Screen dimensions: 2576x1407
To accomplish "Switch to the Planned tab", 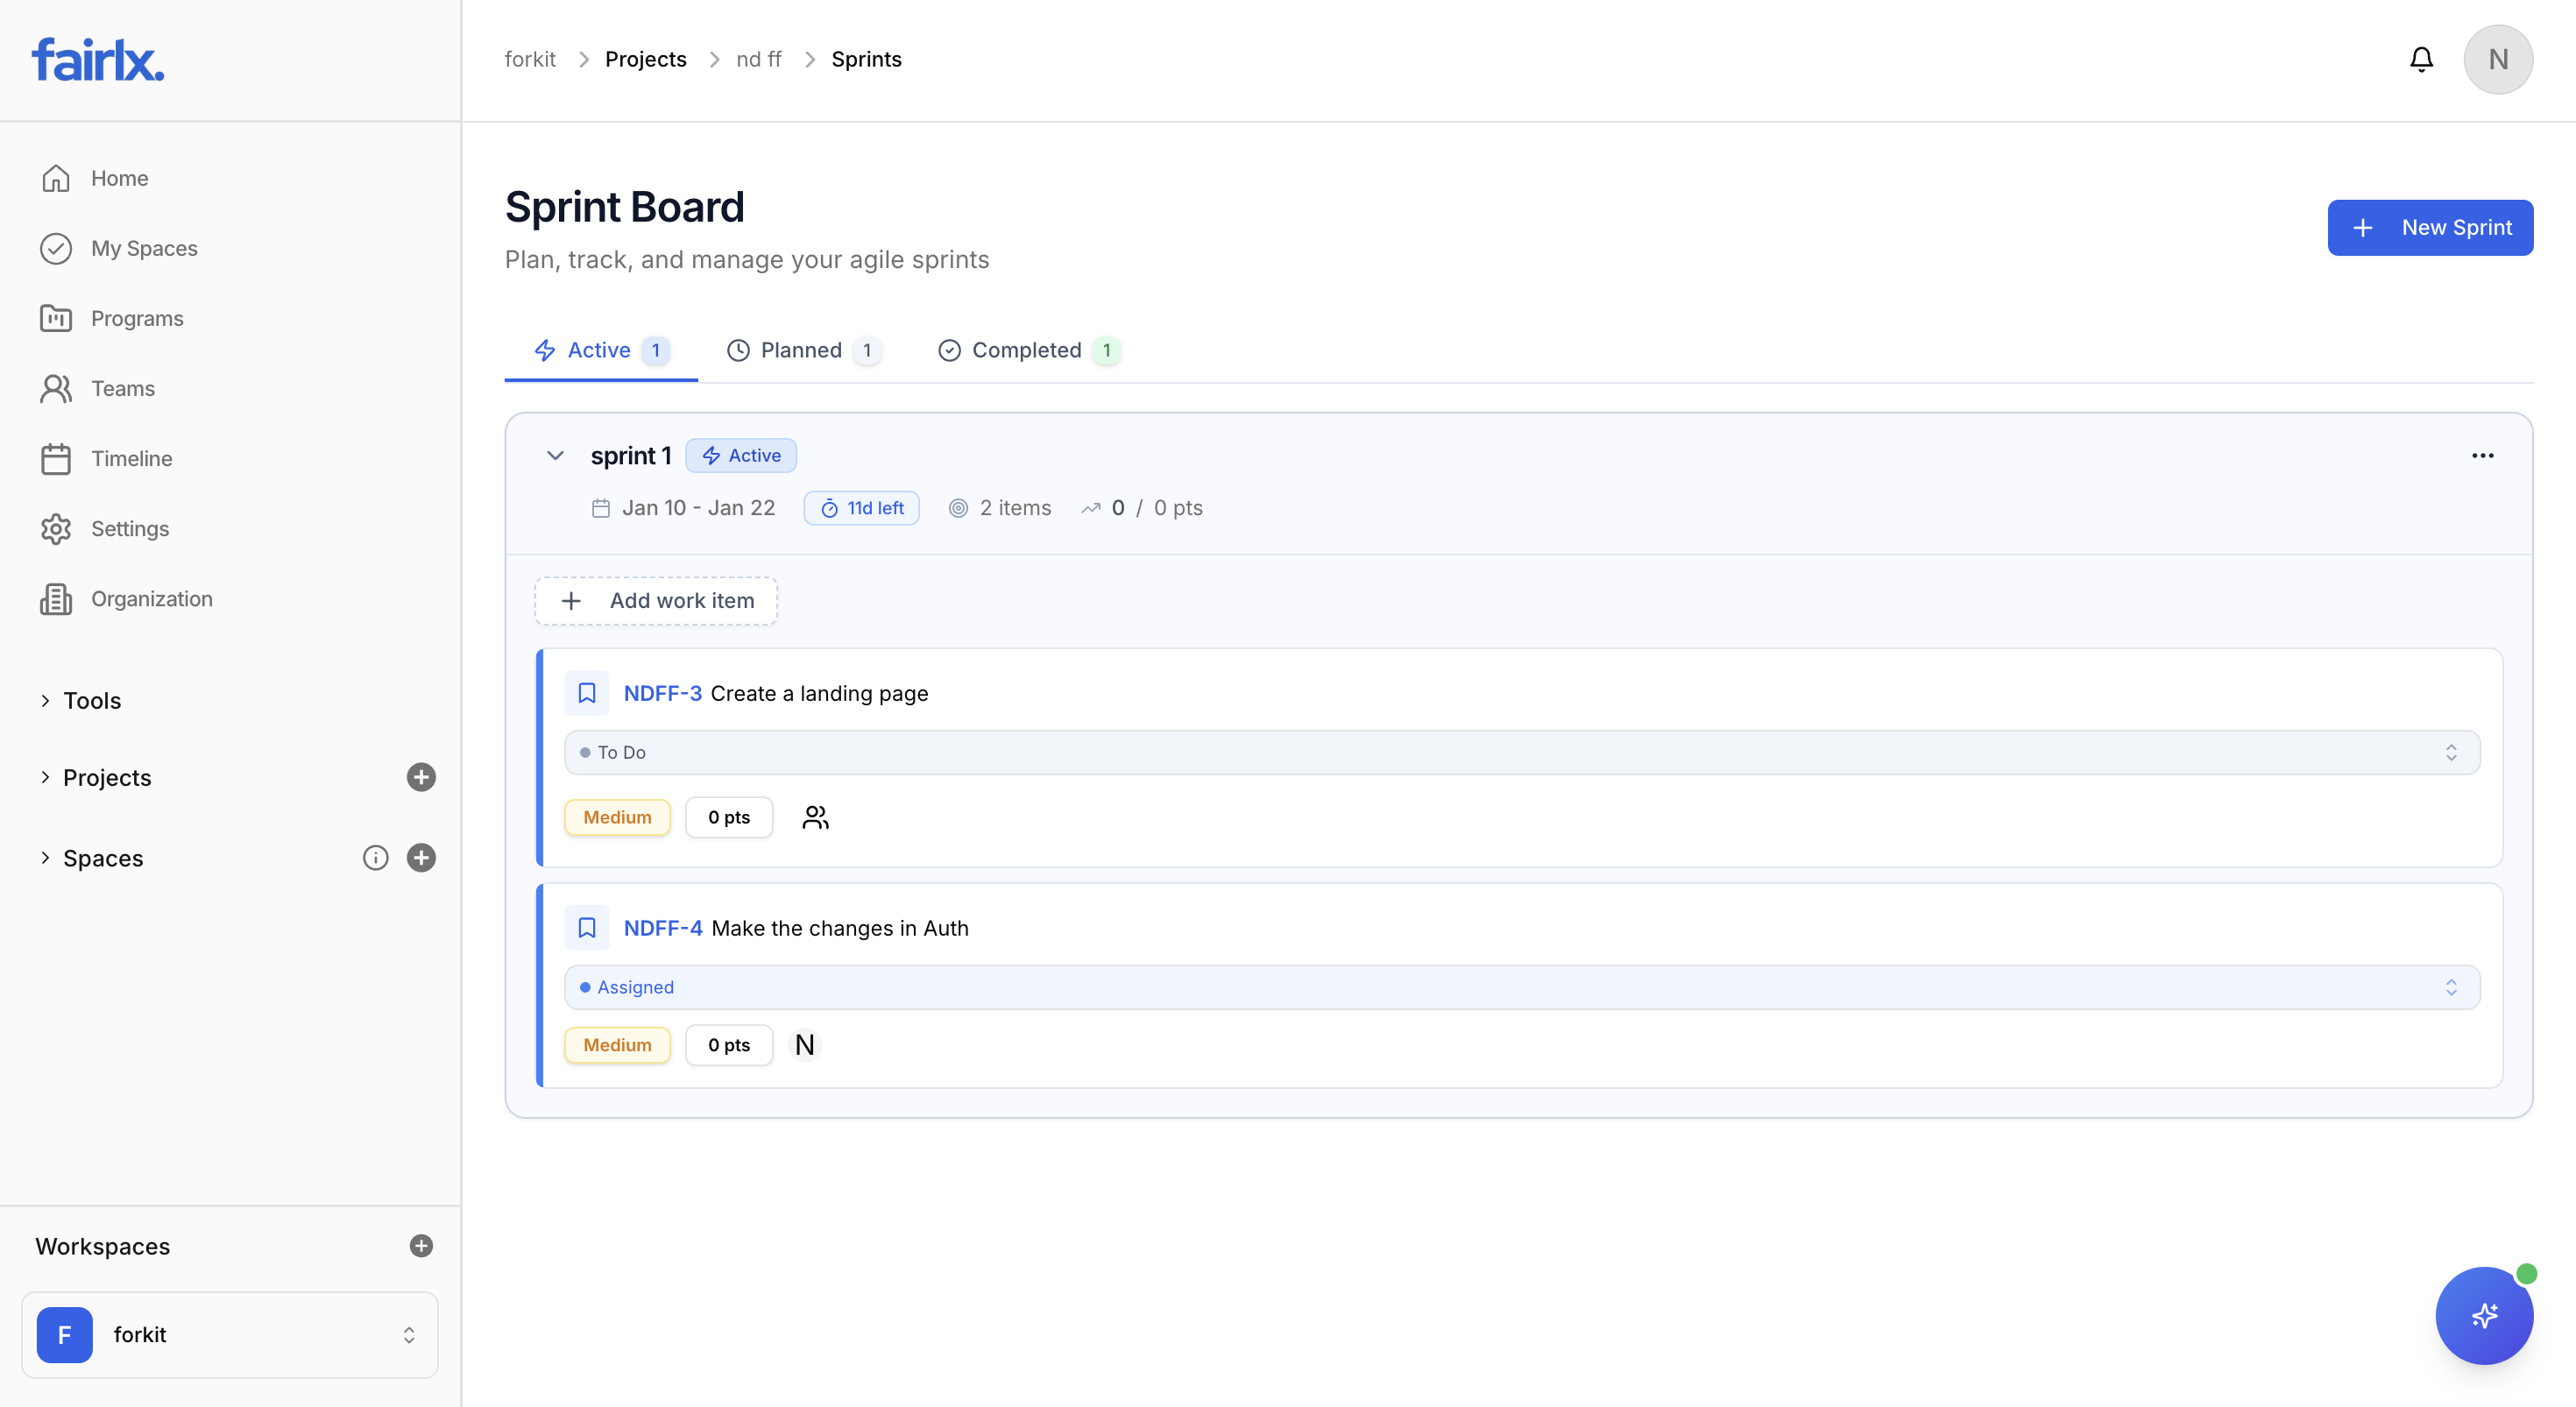I will 801,350.
